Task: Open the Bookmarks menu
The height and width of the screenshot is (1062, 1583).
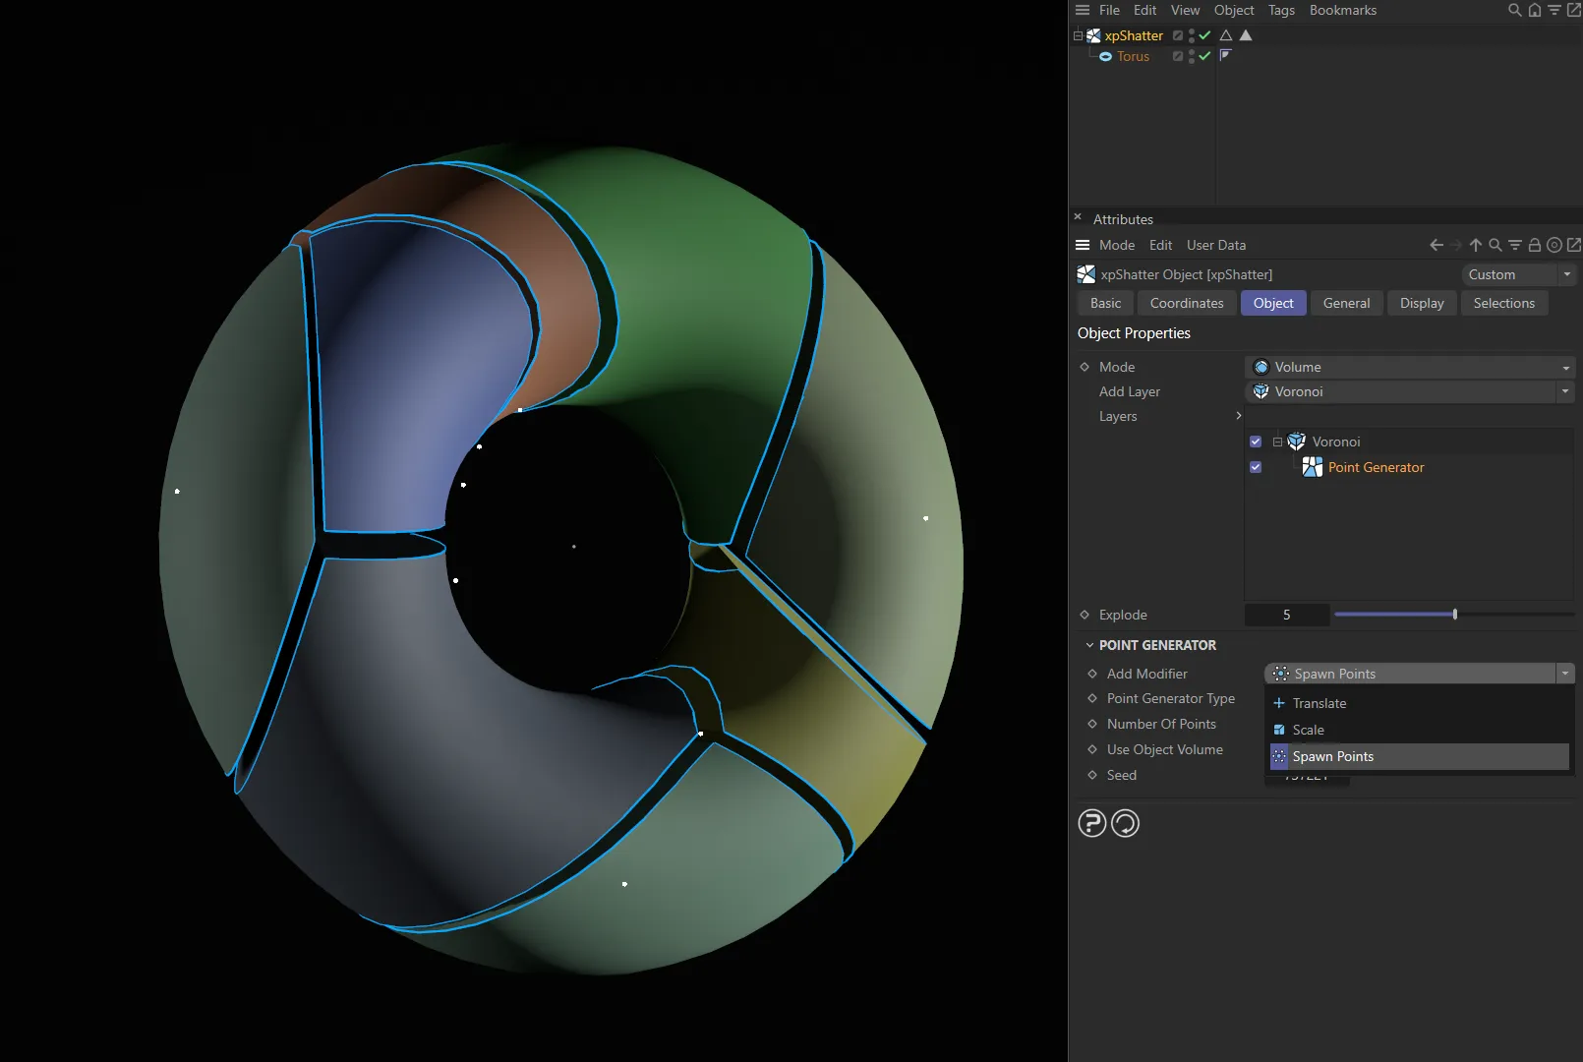Action: tap(1343, 10)
